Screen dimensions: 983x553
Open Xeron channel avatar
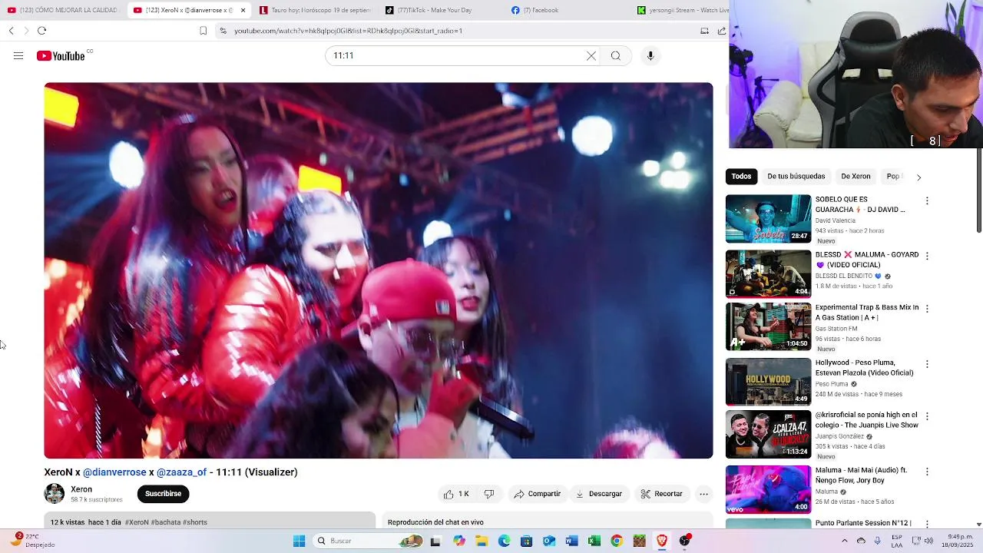[55, 494]
